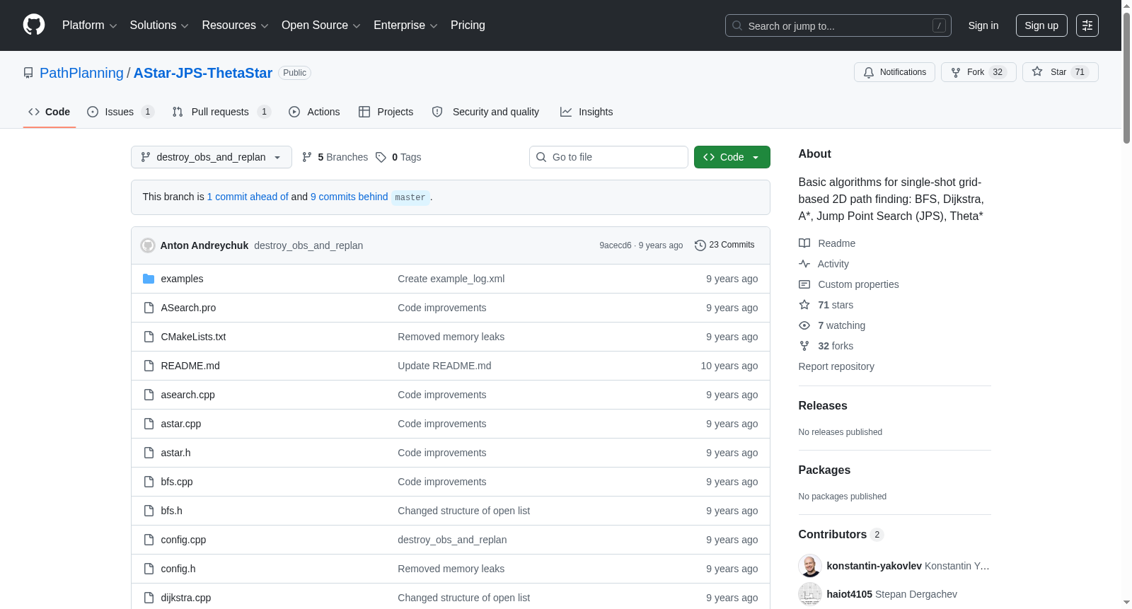Focus the Search or jump to field
The height and width of the screenshot is (609, 1132).
point(838,25)
